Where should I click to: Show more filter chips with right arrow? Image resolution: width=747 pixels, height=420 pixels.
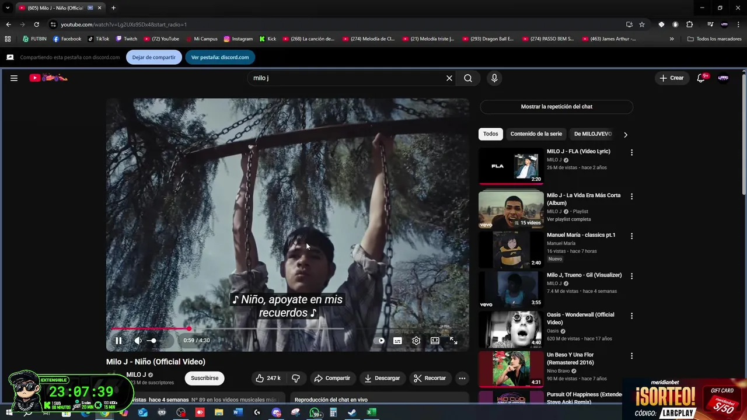626,135
